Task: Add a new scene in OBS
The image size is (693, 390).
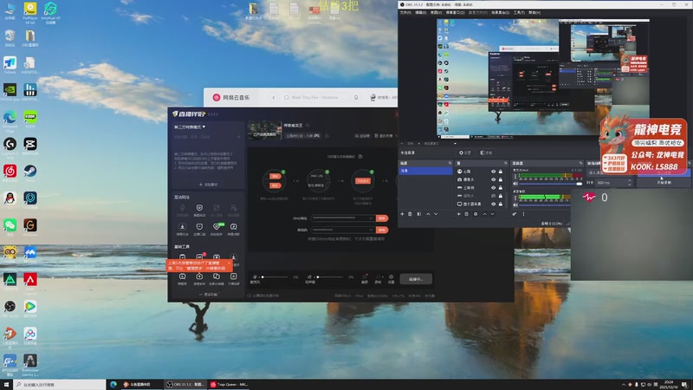Action: 402,214
